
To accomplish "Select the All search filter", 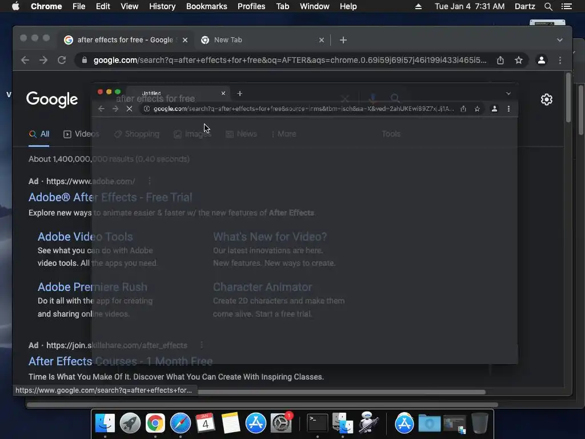I will (39, 134).
